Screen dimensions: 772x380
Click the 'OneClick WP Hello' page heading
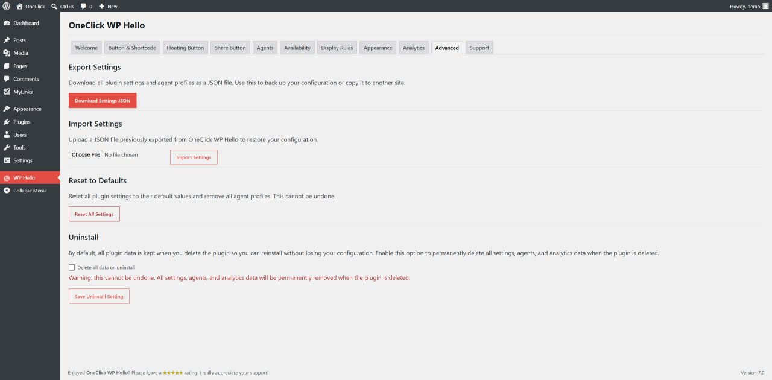[107, 25]
